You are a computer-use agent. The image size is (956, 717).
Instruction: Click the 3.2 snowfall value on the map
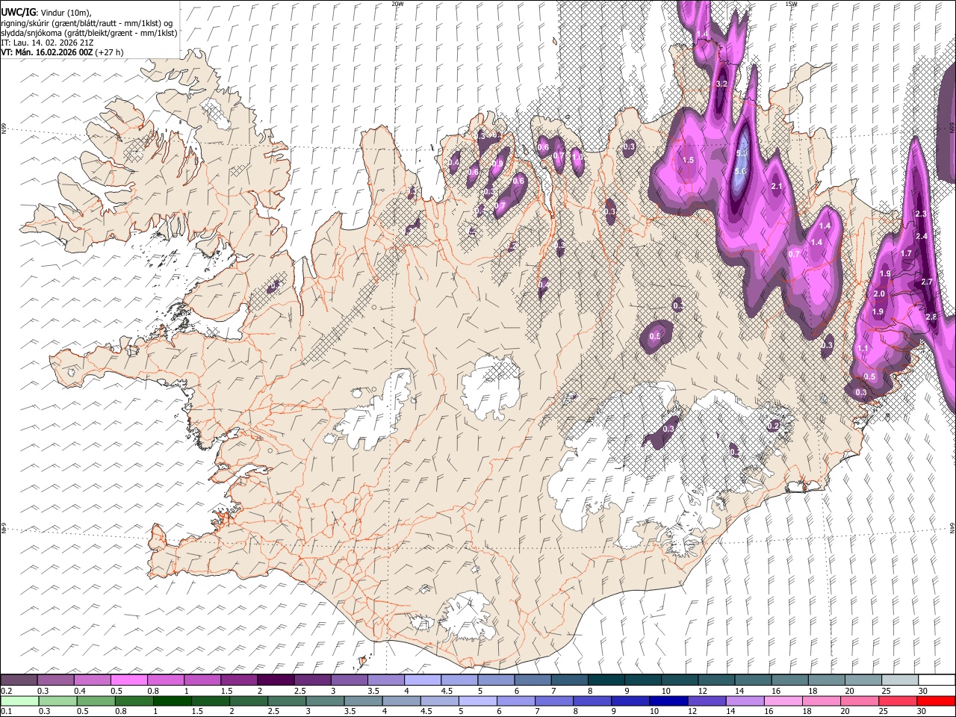tap(721, 84)
